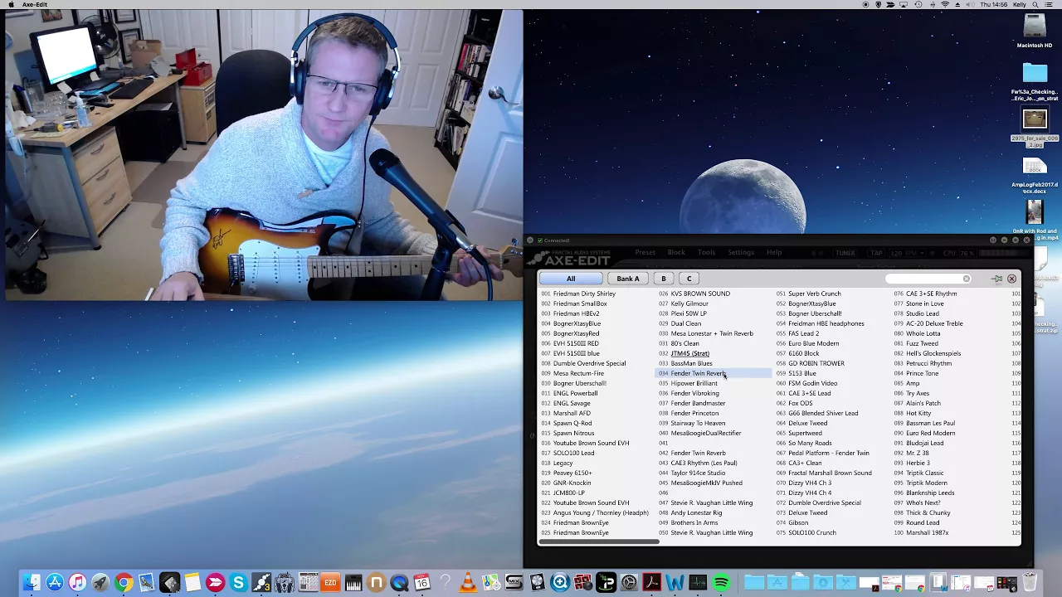Select preset 051 Super Verb Crunch
This screenshot has height=597, width=1062.
pos(809,294)
